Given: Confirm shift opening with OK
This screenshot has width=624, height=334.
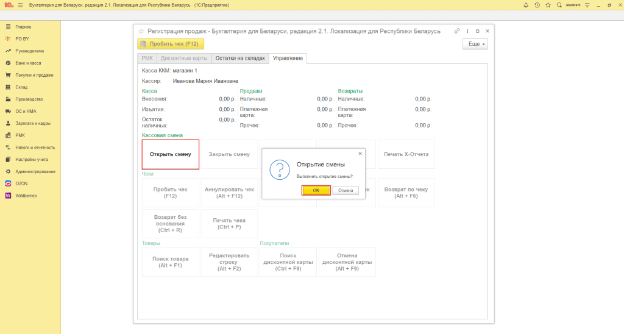Looking at the screenshot, I should tap(316, 190).
